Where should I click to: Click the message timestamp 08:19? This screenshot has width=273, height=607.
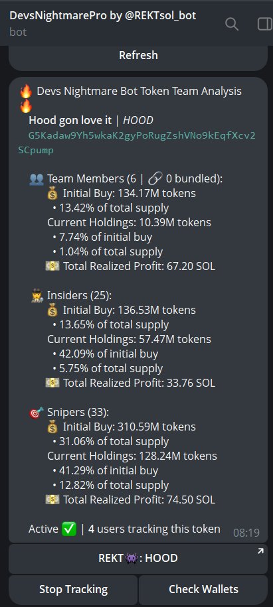(x=246, y=533)
